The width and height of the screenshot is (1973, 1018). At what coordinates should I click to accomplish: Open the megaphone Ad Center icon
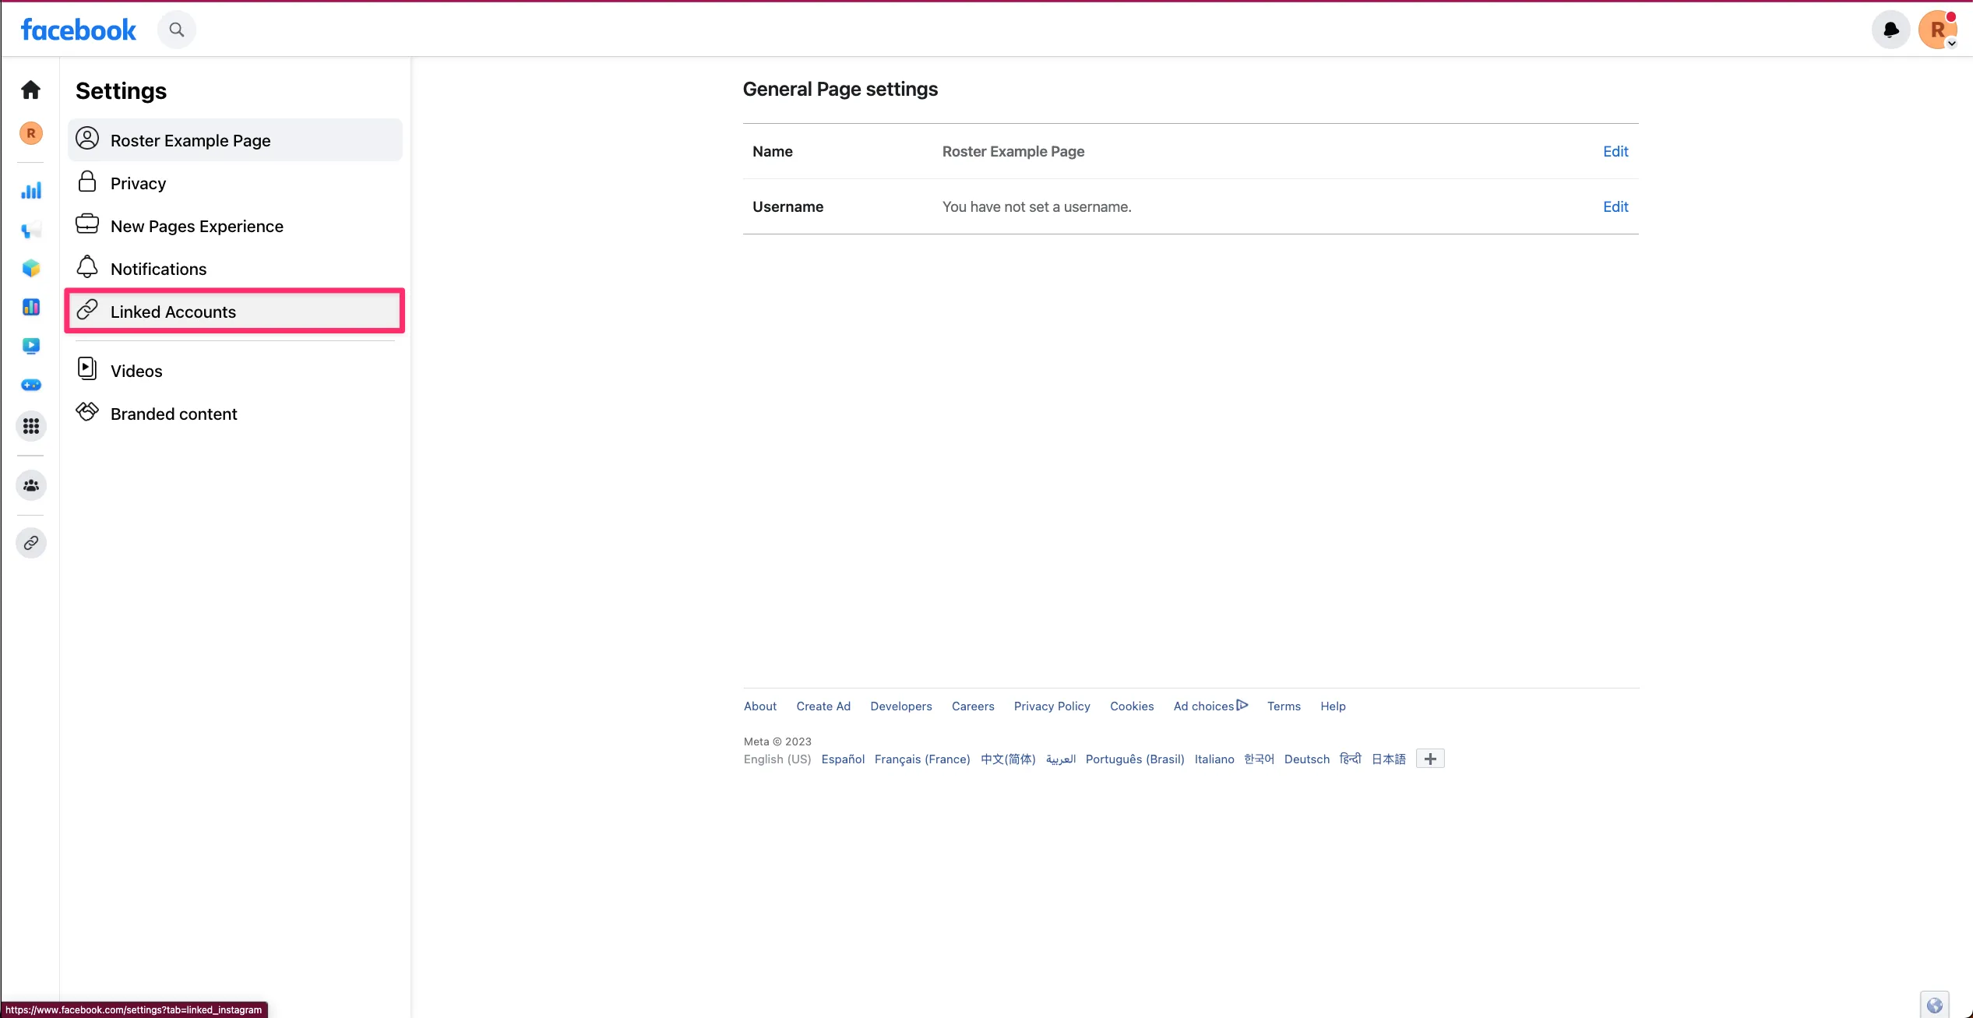point(31,230)
